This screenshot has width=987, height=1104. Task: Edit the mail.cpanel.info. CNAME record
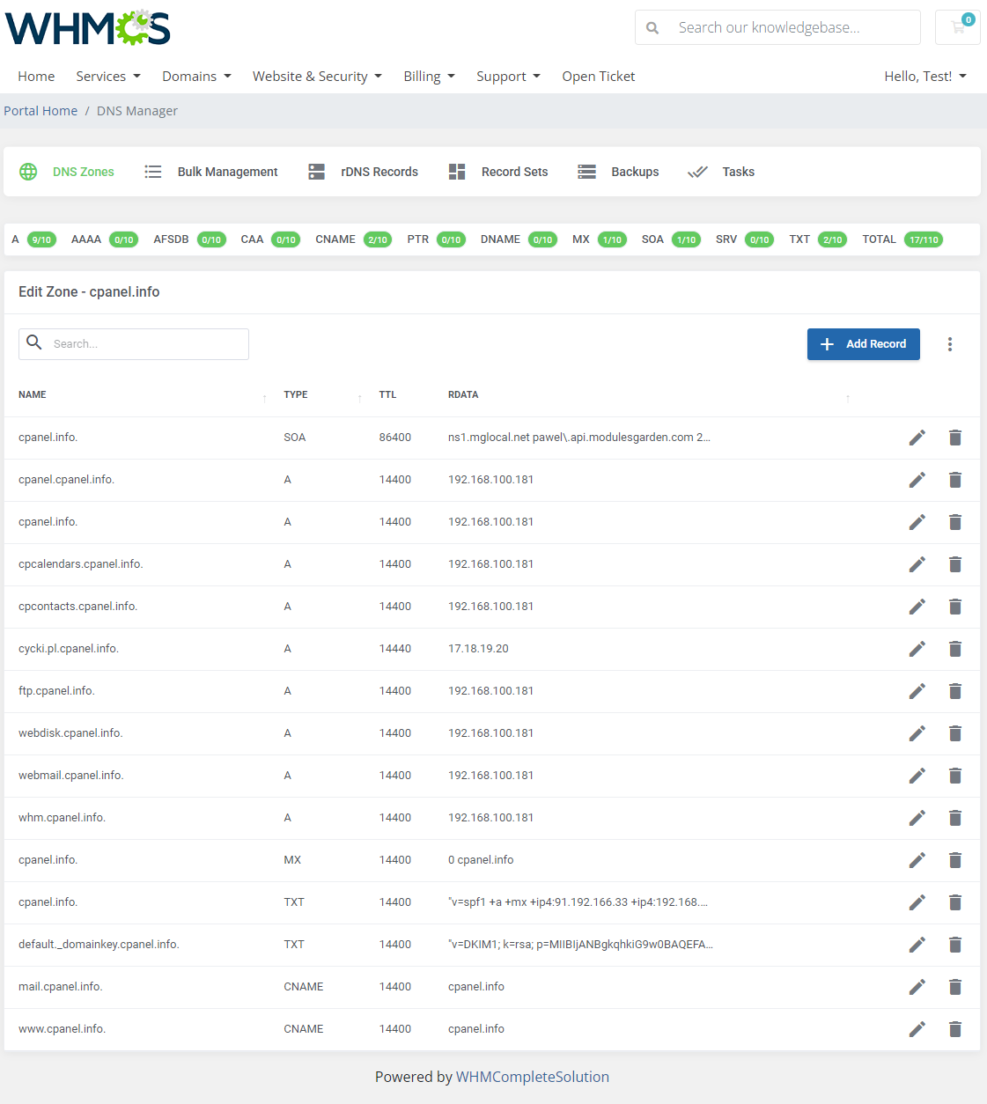click(x=917, y=987)
